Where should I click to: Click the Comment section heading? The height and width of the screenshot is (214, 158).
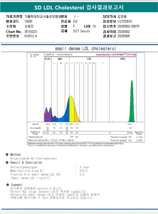[x=17, y=185]
